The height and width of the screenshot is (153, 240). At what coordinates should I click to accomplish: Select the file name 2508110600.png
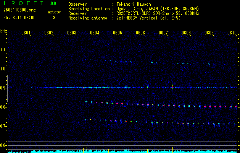point(19,10)
